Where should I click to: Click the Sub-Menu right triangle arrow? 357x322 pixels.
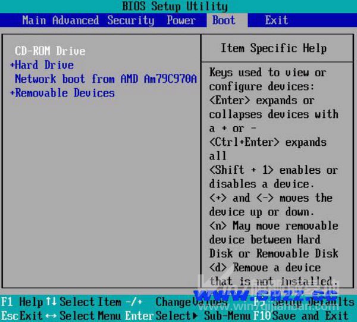pos(193,315)
